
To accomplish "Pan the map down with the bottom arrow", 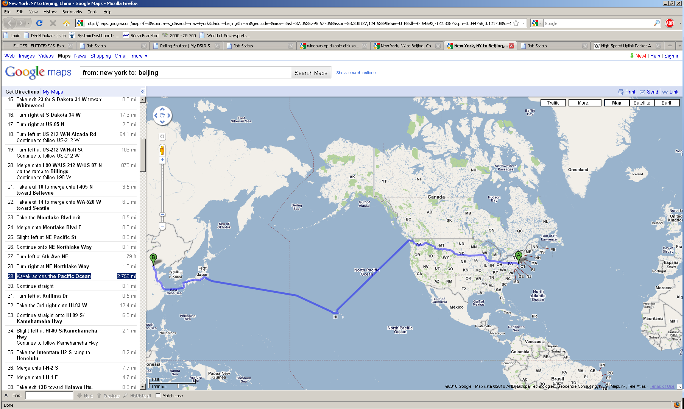I will click(x=162, y=122).
